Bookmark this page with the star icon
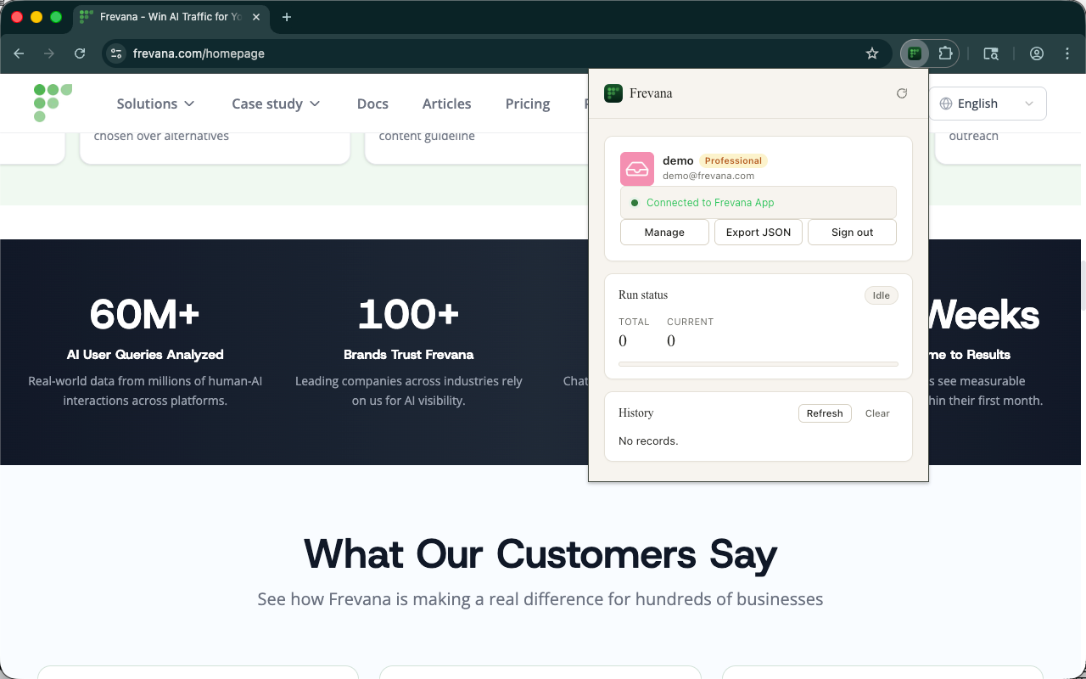The image size is (1086, 679). 872,53
